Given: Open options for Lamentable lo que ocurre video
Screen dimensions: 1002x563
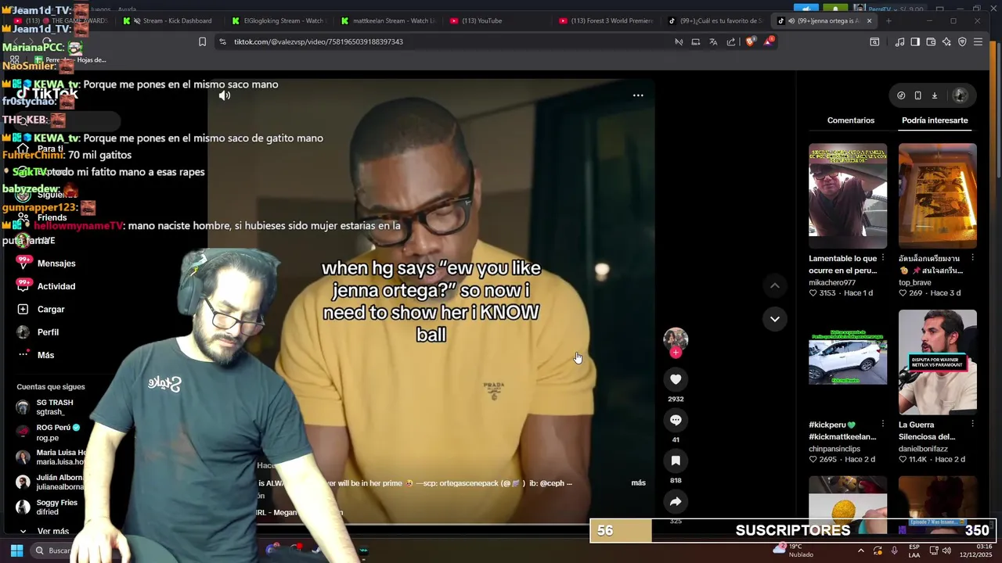Looking at the screenshot, I should point(883,258).
